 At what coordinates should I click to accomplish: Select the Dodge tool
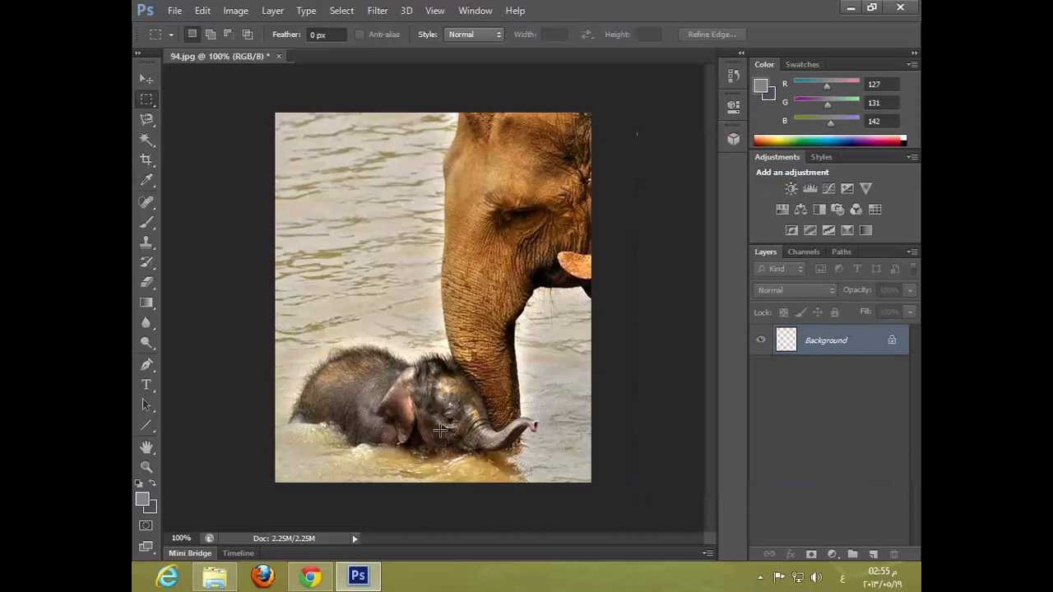(146, 344)
